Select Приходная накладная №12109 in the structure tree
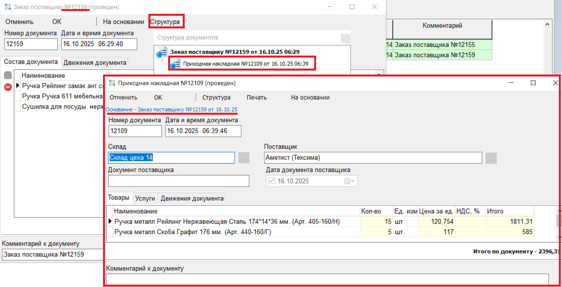The height and width of the screenshot is (287, 562). pyautogui.click(x=245, y=63)
